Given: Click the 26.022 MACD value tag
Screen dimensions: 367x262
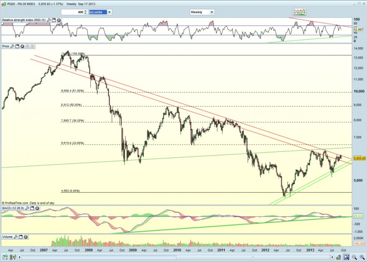Looking at the screenshot, I should click(358, 216).
